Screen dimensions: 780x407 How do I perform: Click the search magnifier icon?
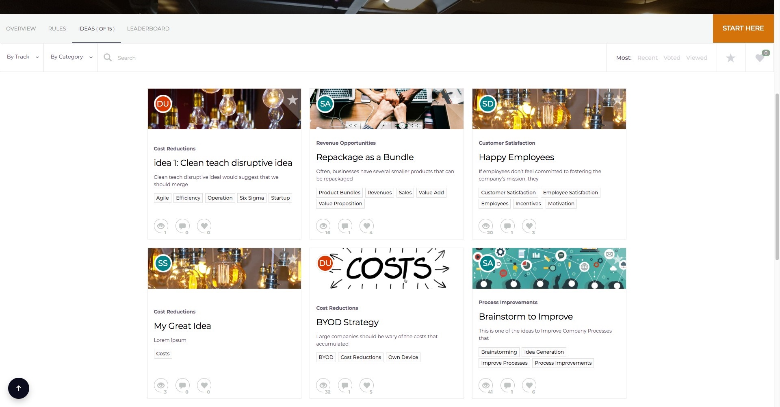point(108,58)
